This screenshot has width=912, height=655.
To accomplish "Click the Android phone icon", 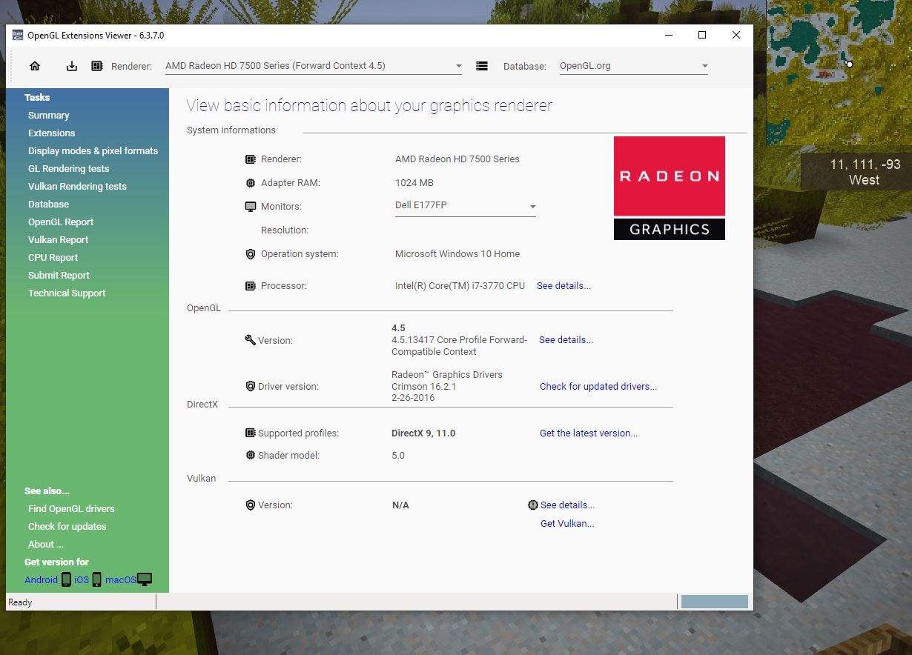I will 66,579.
